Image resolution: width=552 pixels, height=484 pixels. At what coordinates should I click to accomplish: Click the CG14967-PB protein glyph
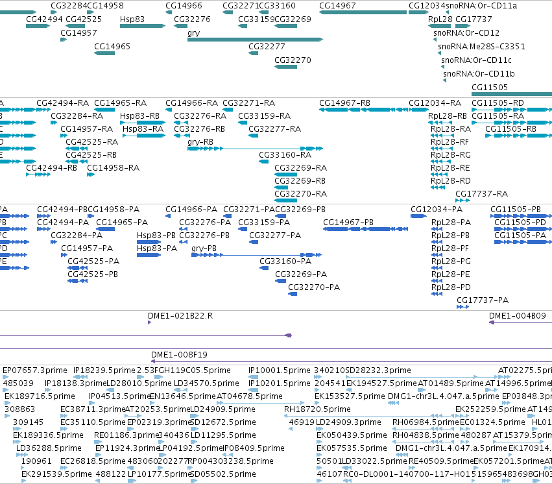[365, 229]
